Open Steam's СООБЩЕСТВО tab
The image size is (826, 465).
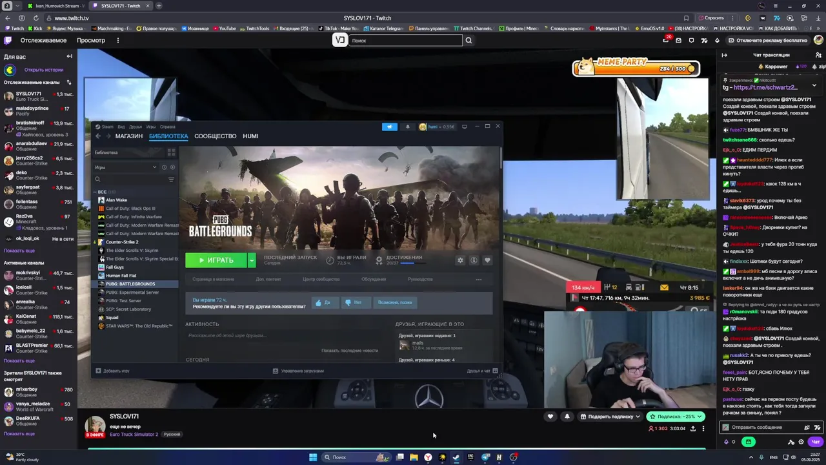coord(216,136)
